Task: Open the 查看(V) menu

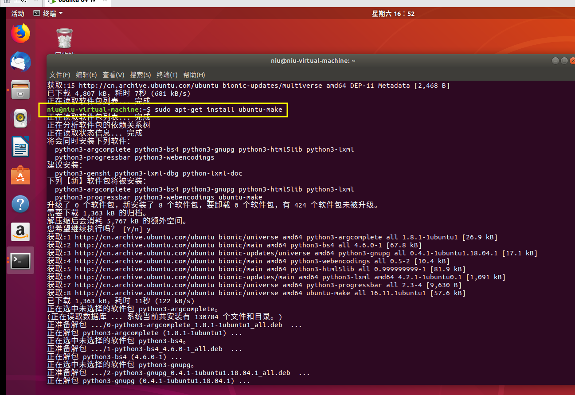Action: coord(113,75)
